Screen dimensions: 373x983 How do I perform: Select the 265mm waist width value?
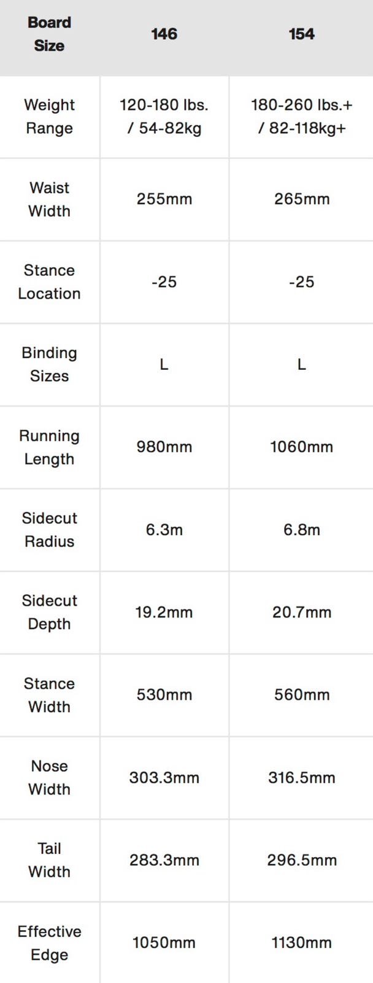301,199
